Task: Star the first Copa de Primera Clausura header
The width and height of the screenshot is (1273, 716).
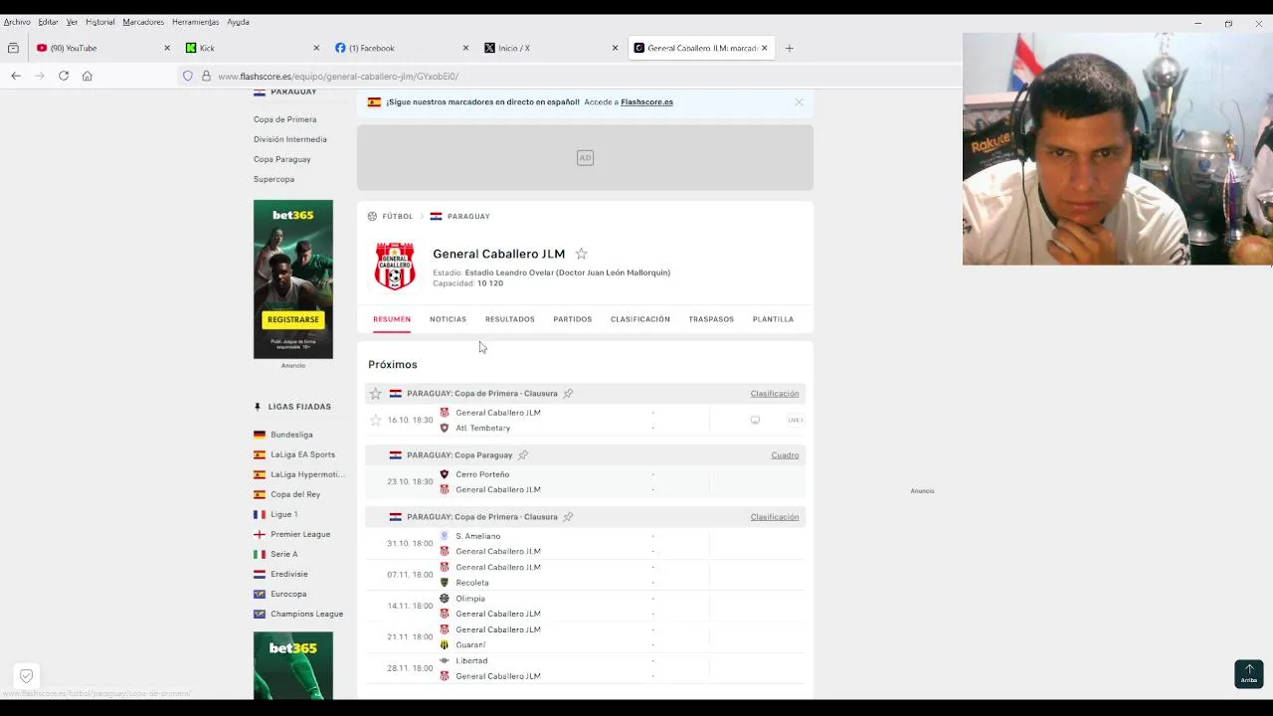Action: coord(376,394)
